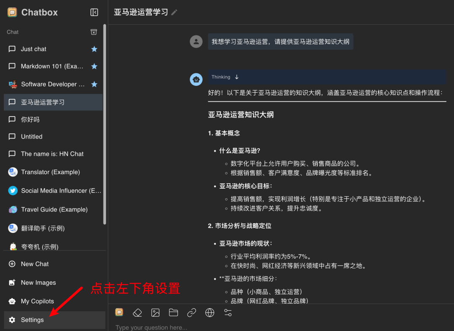Open the Translator (Example) chat
Image resolution: width=454 pixels, height=331 pixels.
click(x=53, y=172)
